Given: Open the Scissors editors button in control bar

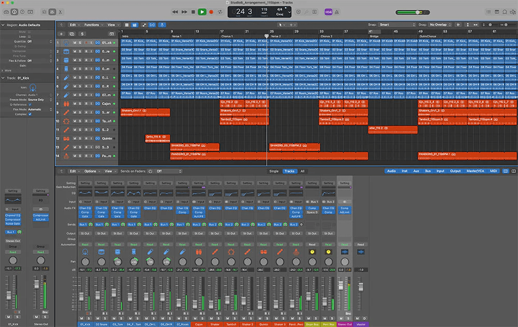Looking at the screenshot, I should click(61, 11).
